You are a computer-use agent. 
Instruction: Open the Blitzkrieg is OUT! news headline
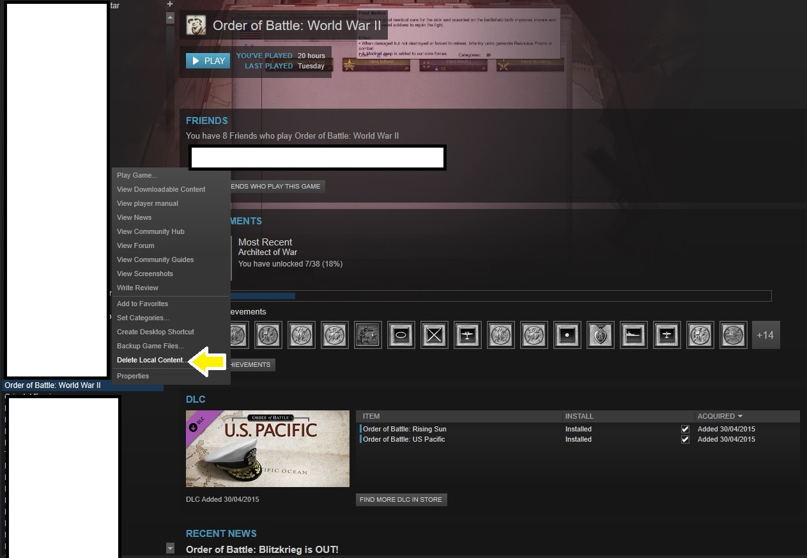[262, 550]
